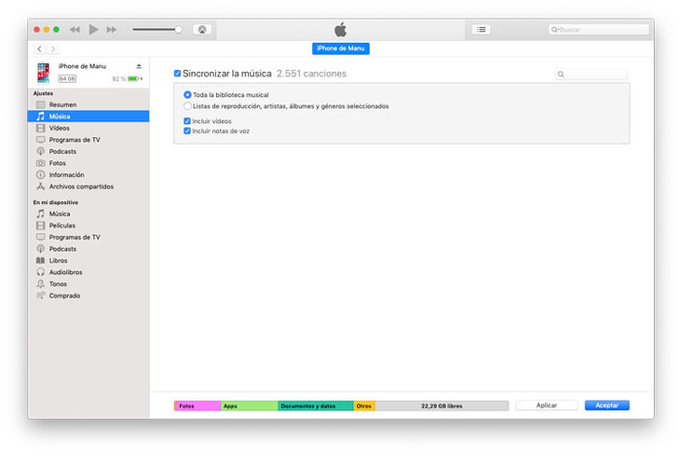Select Música under Ajustes
This screenshot has height=455, width=681.
tap(89, 117)
